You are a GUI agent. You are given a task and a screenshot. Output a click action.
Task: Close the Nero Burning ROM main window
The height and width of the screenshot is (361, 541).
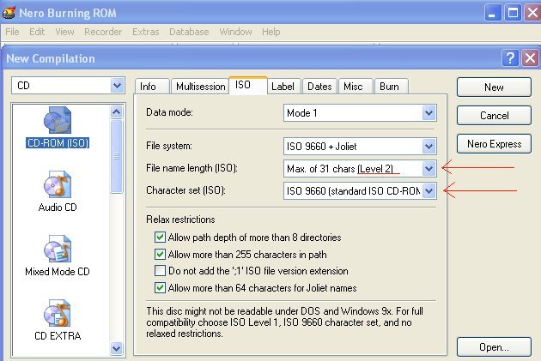pyautogui.click(x=532, y=14)
